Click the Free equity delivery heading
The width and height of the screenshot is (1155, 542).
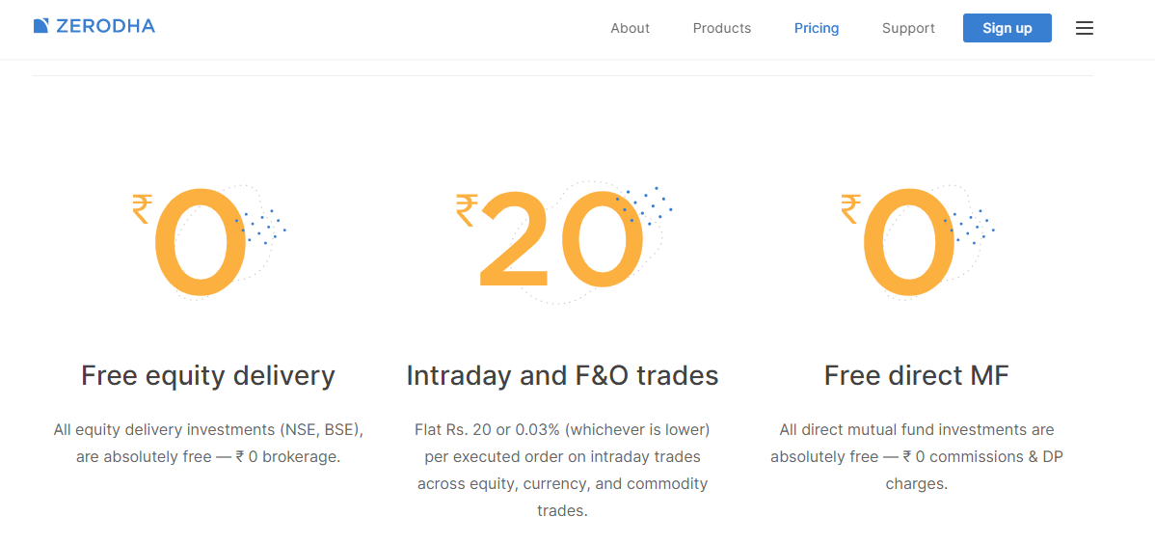208,375
